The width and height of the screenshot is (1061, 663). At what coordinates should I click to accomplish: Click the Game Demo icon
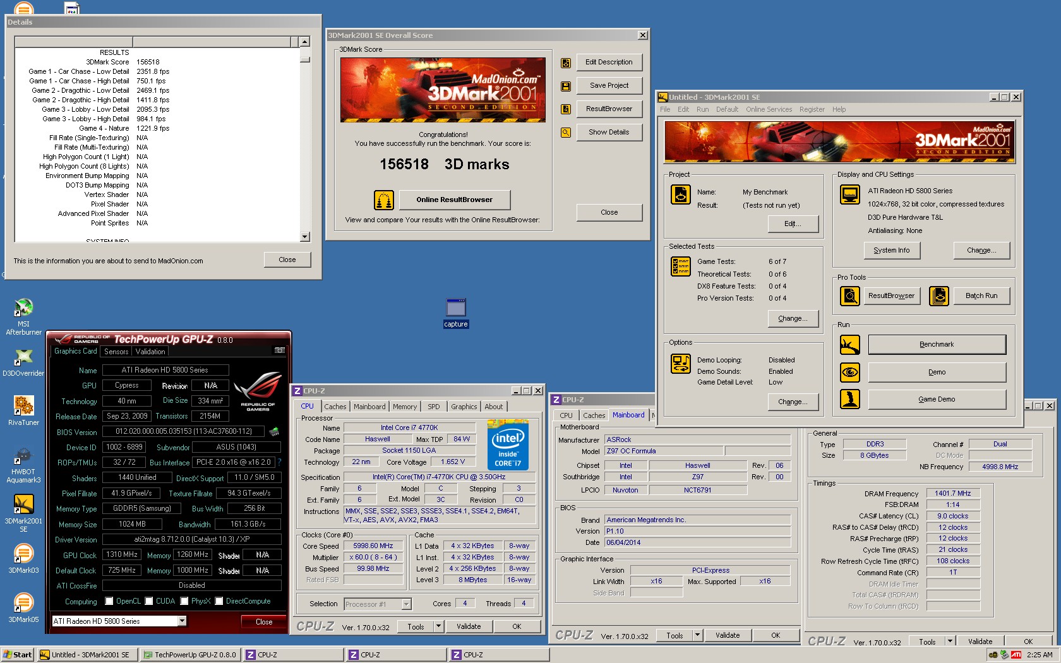point(850,399)
